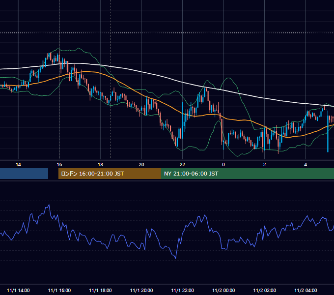Click the 11/1 16:00 date label
Image resolution: width=334 pixels, height=295 pixels.
click(x=59, y=290)
